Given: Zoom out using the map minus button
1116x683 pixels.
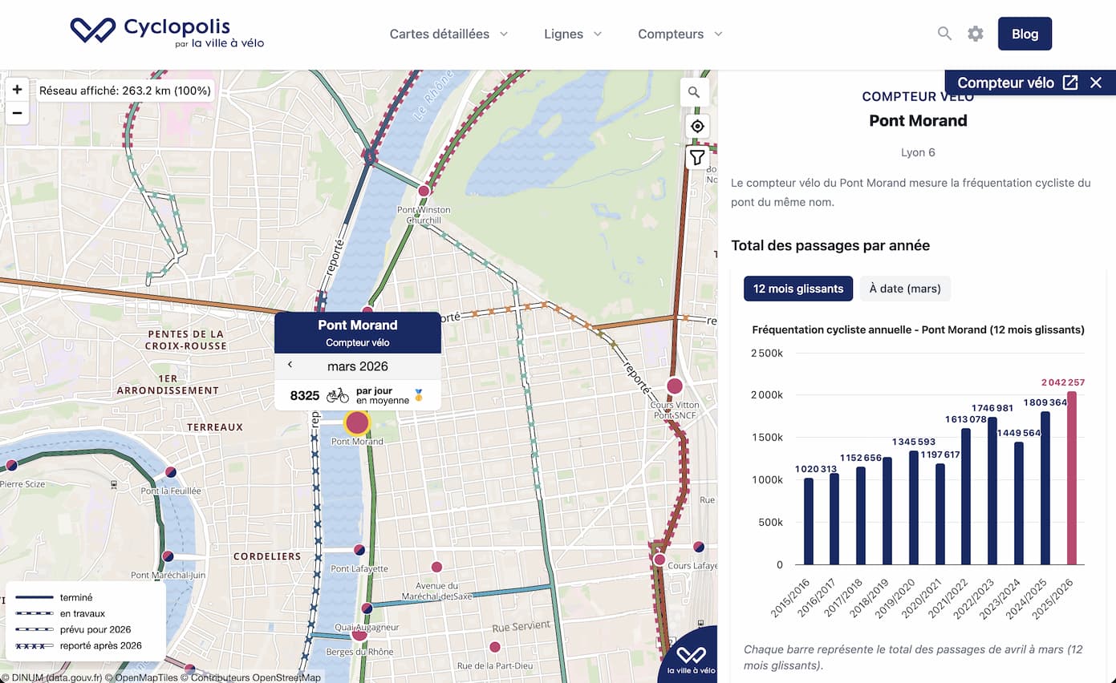Looking at the screenshot, I should click(x=17, y=113).
